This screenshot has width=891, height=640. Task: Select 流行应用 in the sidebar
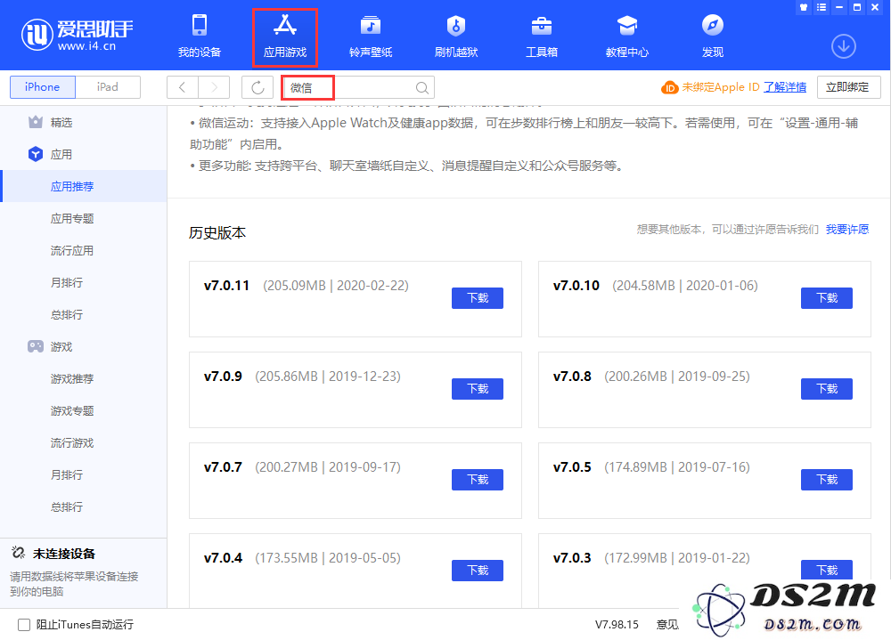72,250
